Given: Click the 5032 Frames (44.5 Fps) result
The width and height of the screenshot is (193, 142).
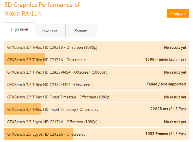Looking at the screenshot, I should 165,134.
